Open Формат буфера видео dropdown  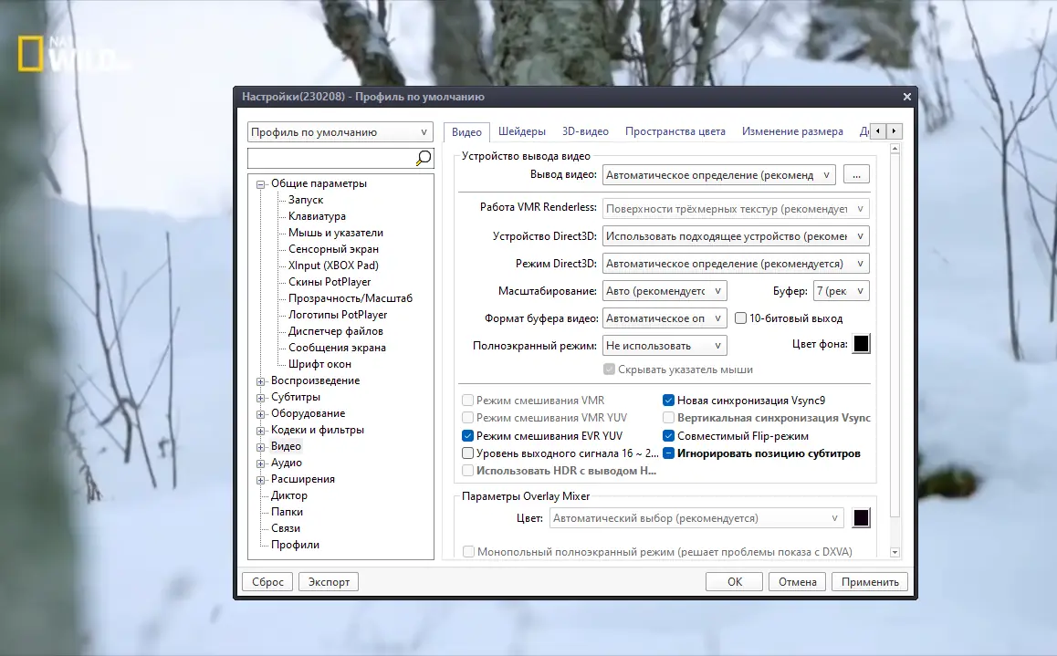(x=664, y=318)
